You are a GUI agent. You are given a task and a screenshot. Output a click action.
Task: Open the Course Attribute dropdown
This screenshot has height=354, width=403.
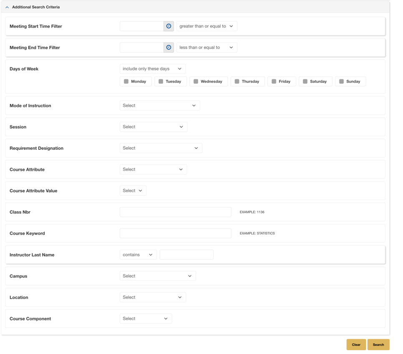pyautogui.click(x=153, y=169)
